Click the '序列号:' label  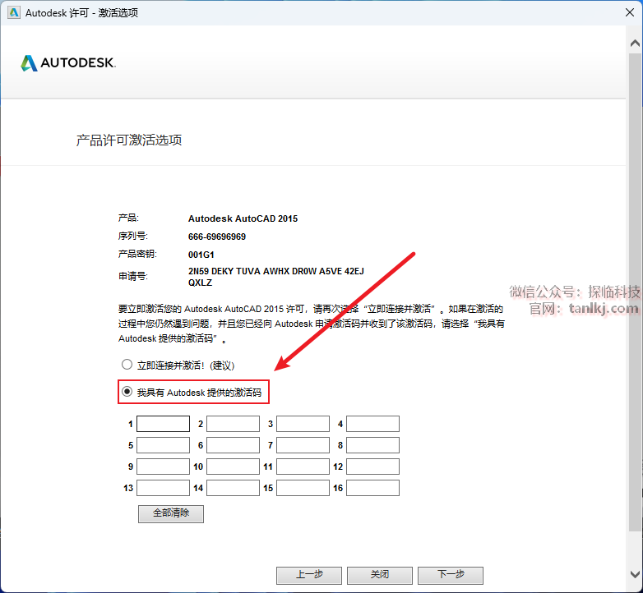pyautogui.click(x=133, y=236)
